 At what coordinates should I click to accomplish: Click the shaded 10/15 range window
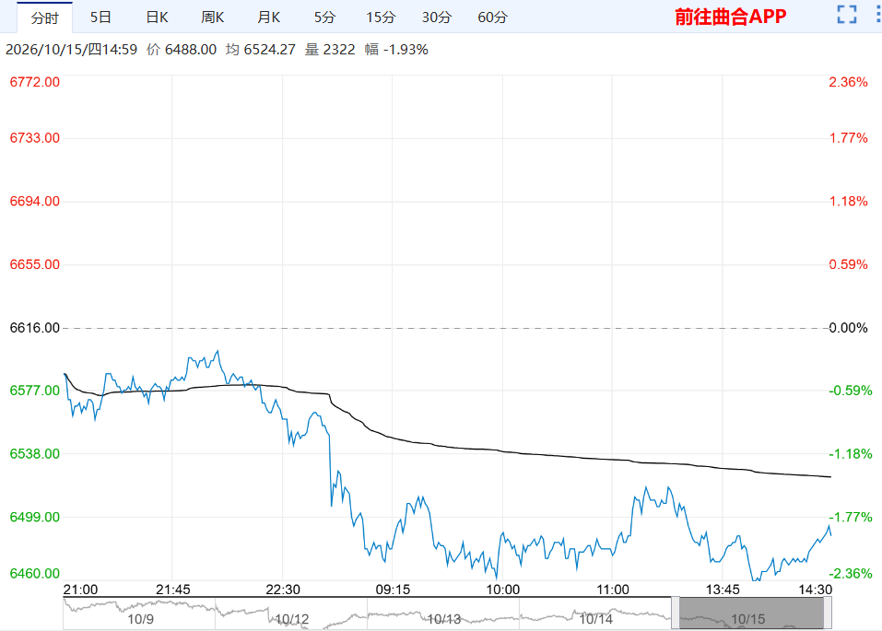tap(751, 613)
